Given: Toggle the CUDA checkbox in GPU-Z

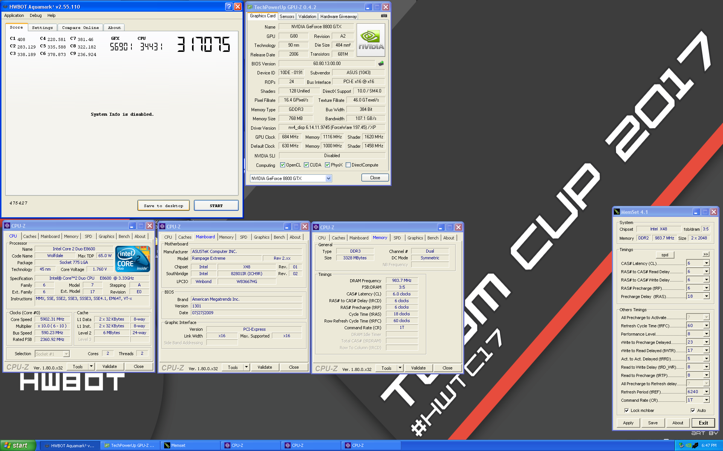Looking at the screenshot, I should point(307,165).
